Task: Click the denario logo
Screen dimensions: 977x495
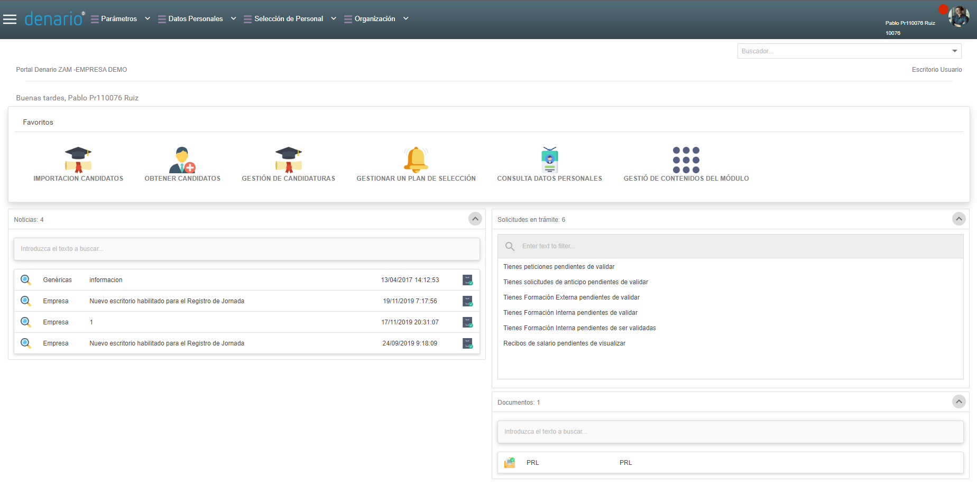Action: coord(54,18)
